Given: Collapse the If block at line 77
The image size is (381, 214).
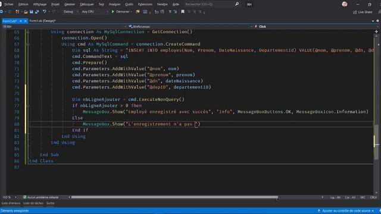Looking at the screenshot, I should [x=28, y=106].
